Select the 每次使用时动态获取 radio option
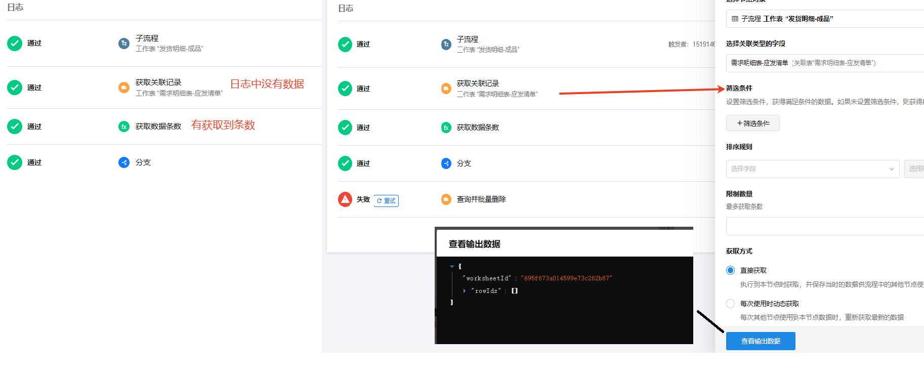Viewport: 924px width, 376px height. [731, 304]
